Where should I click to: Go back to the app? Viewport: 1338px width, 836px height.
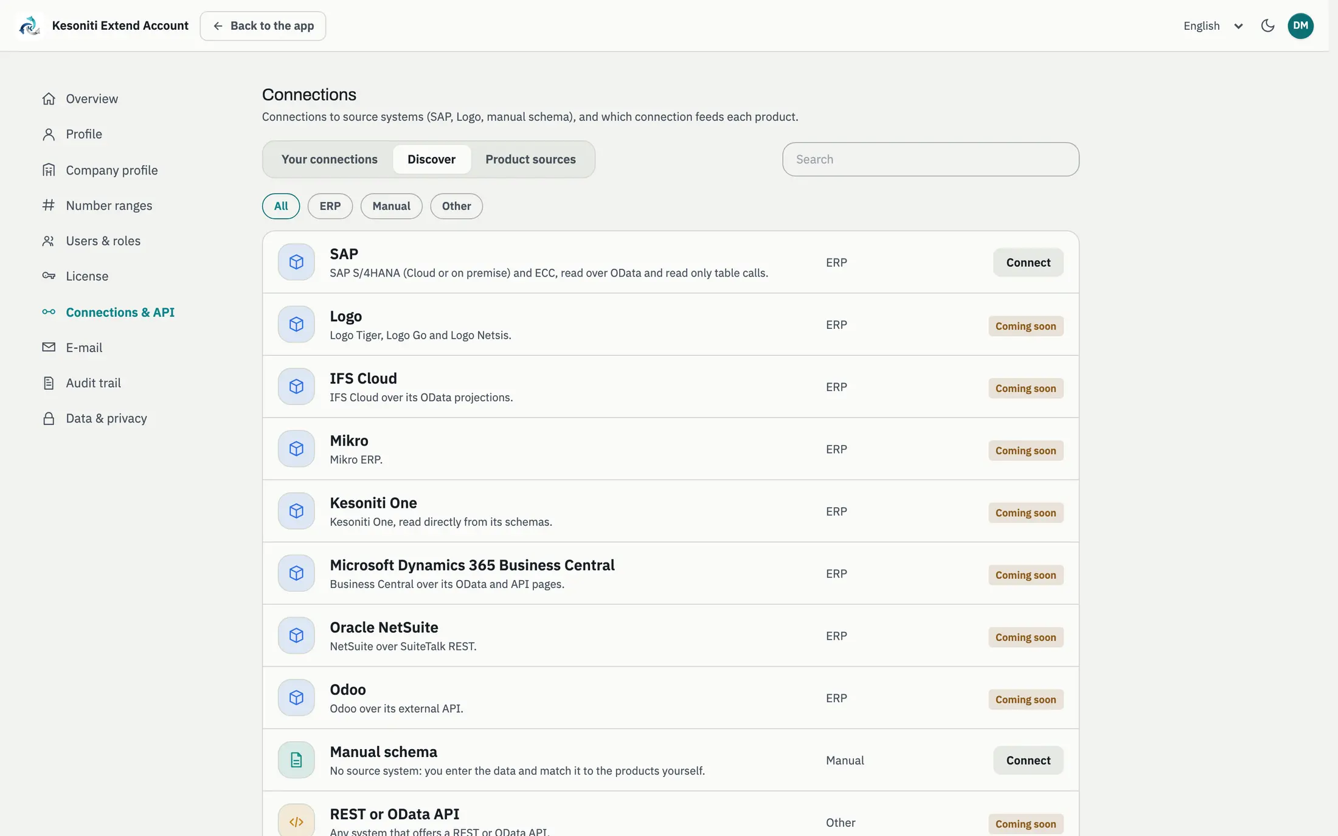pos(263,26)
